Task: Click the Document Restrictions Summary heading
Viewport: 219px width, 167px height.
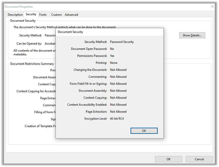Action: 32,64
